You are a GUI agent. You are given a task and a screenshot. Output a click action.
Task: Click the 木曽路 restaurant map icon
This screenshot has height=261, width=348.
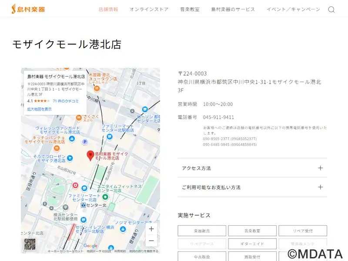pos(97,89)
